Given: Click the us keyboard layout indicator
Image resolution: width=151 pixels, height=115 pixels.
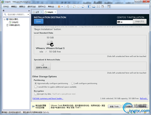Looking at the screenshot, I should (x=125, y=22).
